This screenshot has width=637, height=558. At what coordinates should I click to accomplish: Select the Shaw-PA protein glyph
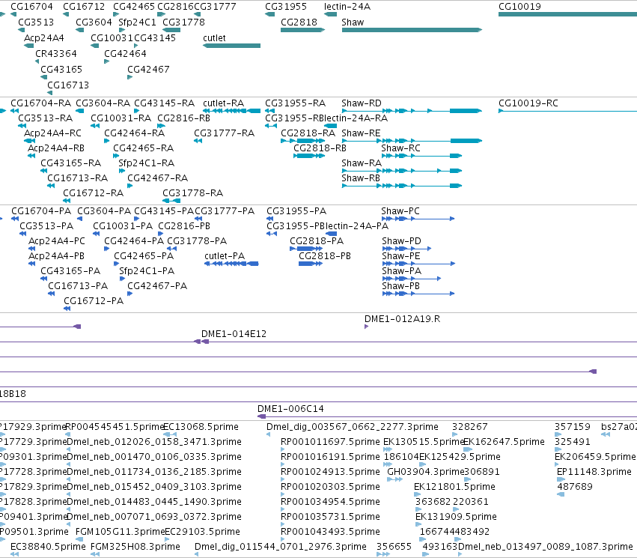pos(412,279)
